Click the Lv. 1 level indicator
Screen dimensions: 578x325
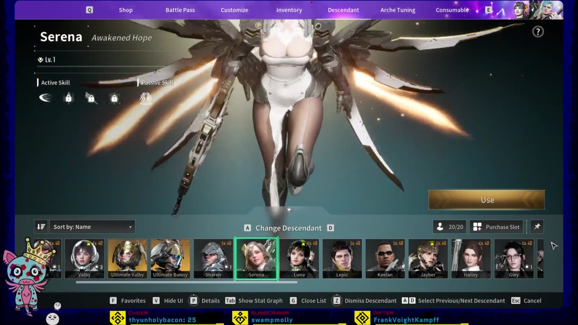[47, 60]
